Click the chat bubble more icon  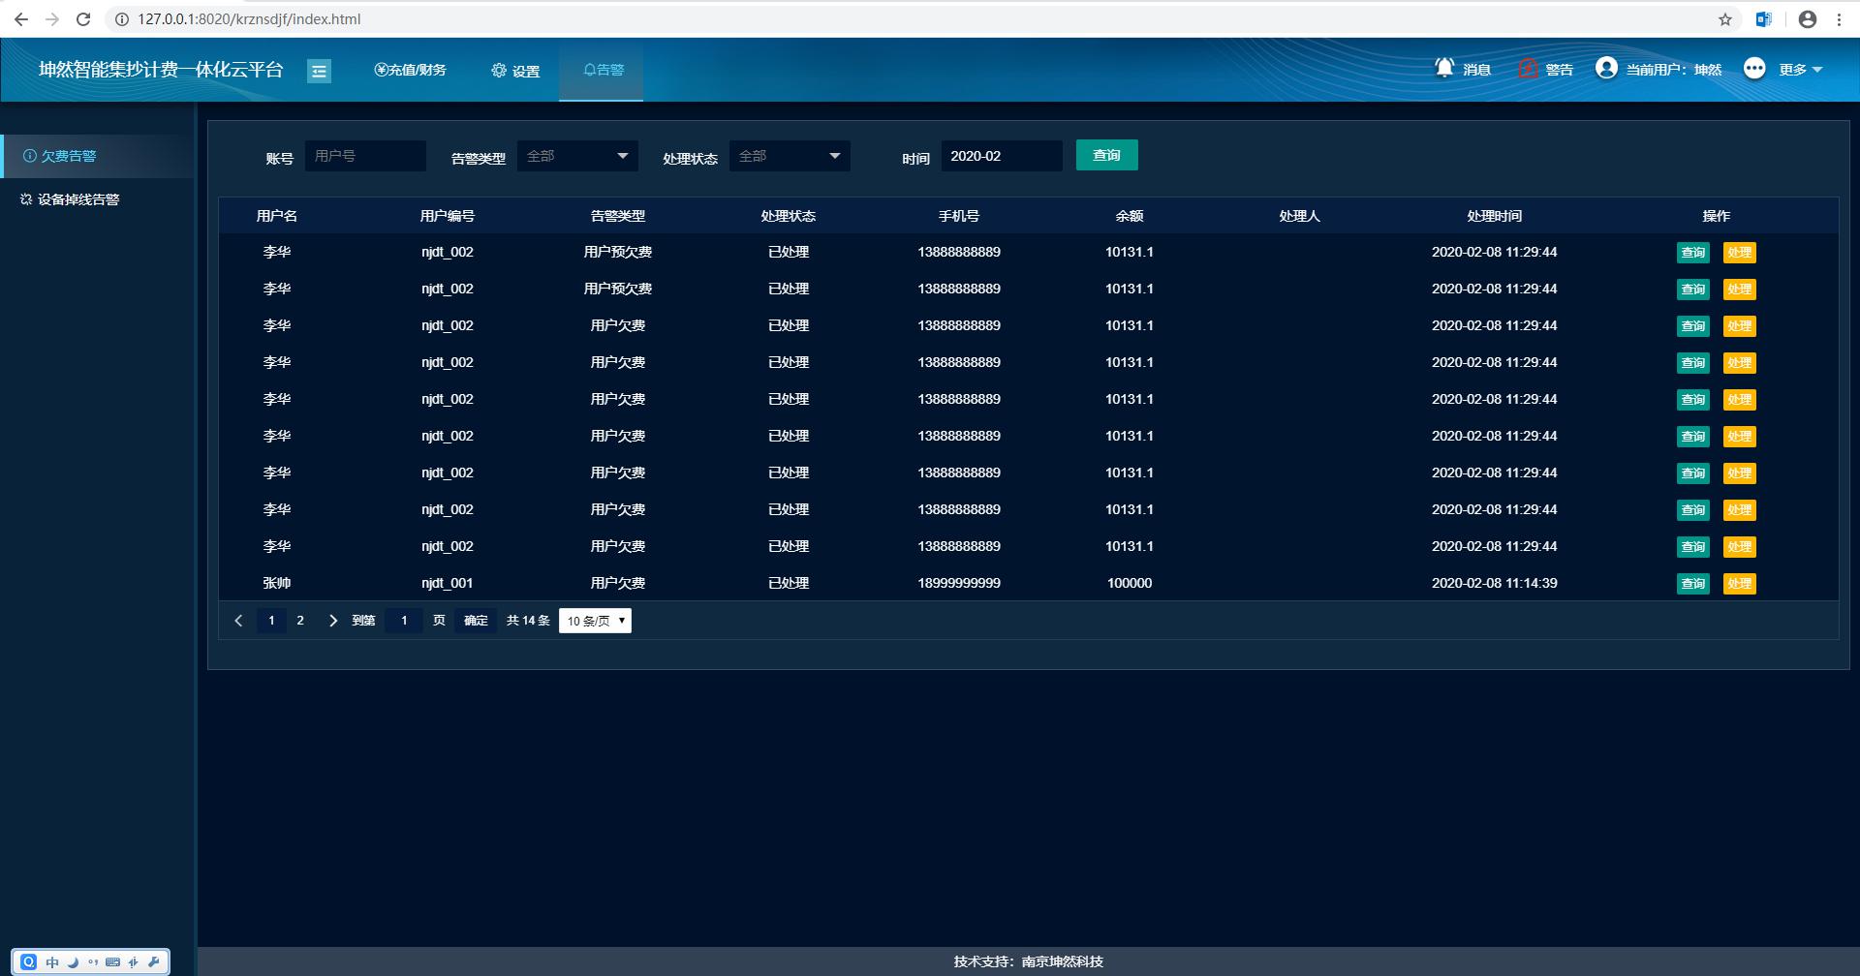click(x=1754, y=68)
